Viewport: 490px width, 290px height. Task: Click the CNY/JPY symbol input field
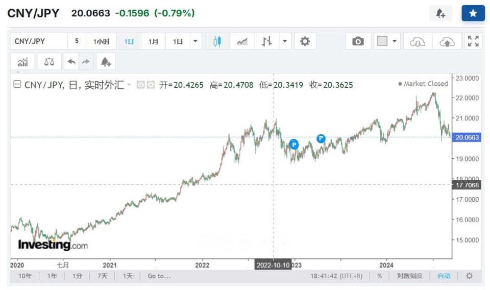tap(38, 41)
